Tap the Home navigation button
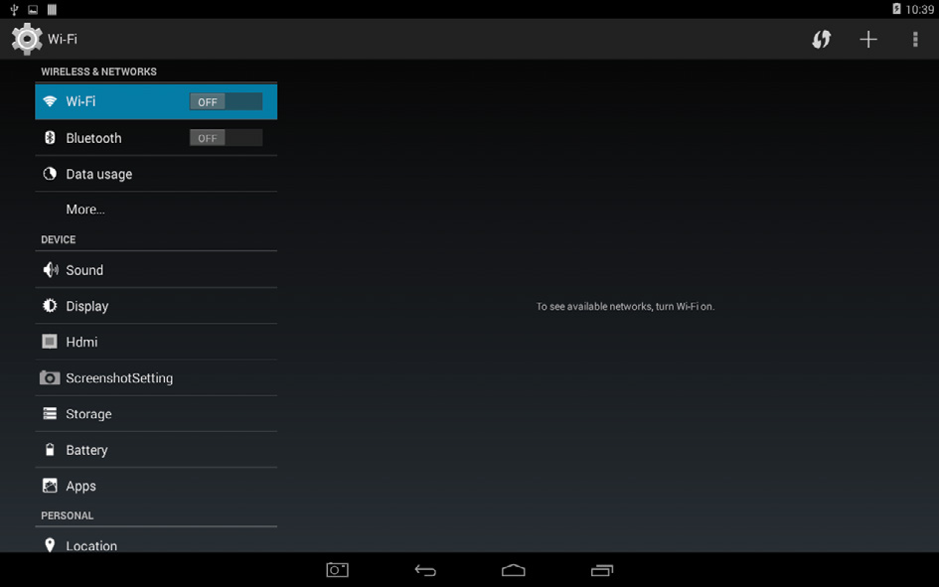 513,570
